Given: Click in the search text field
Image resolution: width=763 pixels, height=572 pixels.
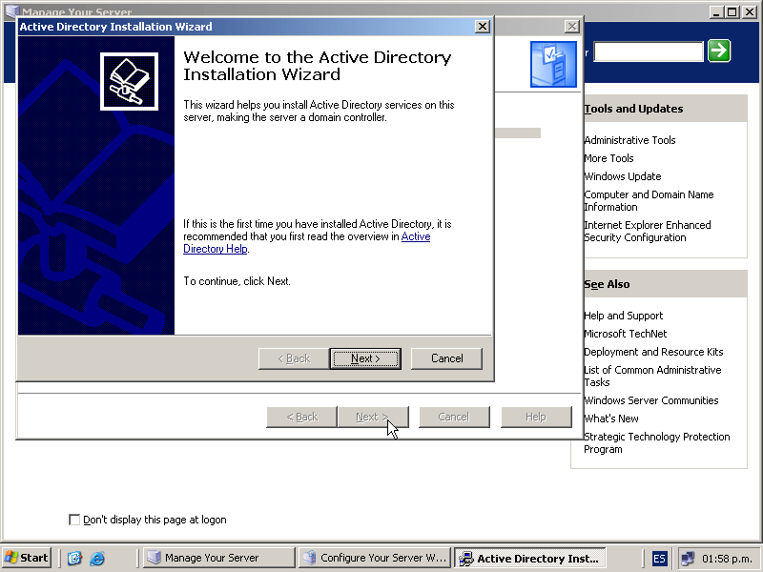Looking at the screenshot, I should click(x=648, y=51).
